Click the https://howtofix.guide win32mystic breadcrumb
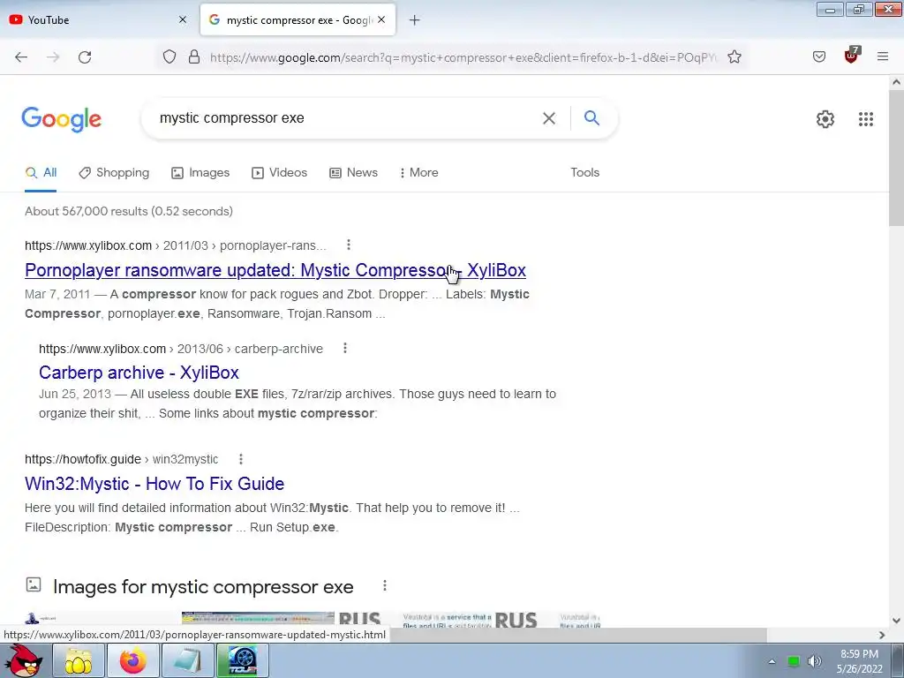This screenshot has height=678, width=904. pos(122,459)
